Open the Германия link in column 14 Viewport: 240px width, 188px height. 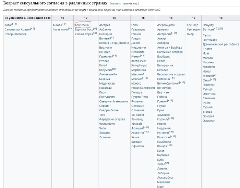click(x=106, y=57)
